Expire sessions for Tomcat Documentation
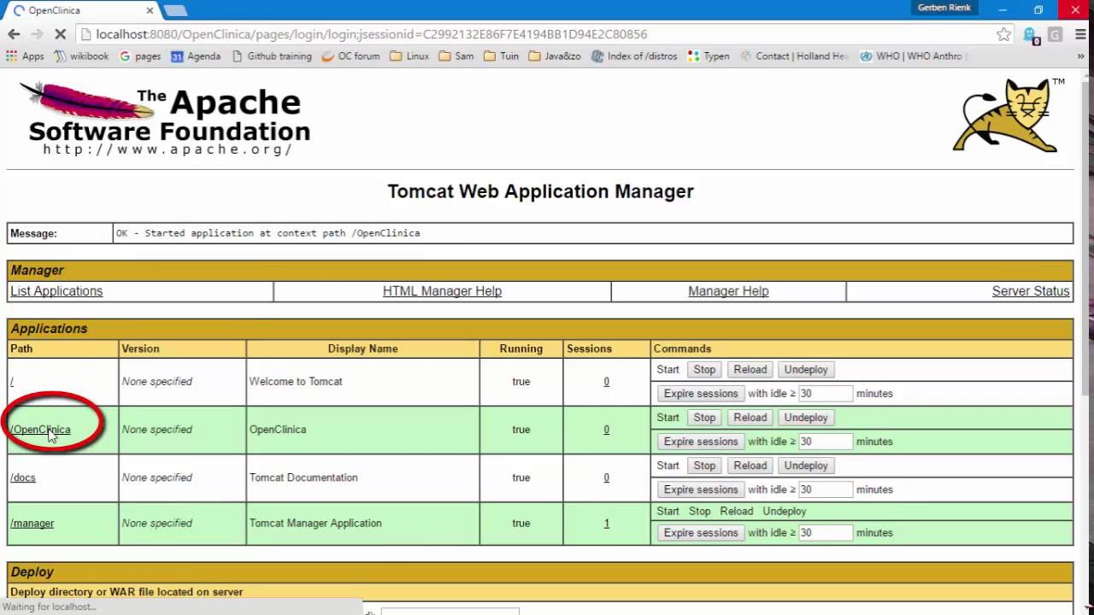The height and width of the screenshot is (615, 1094). click(x=700, y=489)
